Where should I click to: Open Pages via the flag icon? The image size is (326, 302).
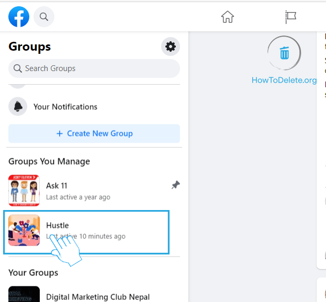tap(290, 17)
